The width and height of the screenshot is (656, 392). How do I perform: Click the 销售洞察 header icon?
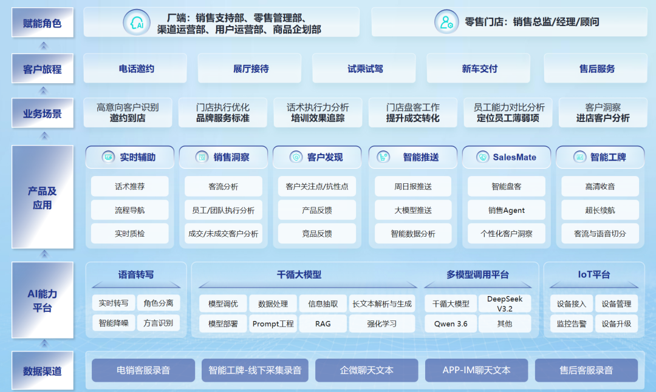click(x=202, y=157)
